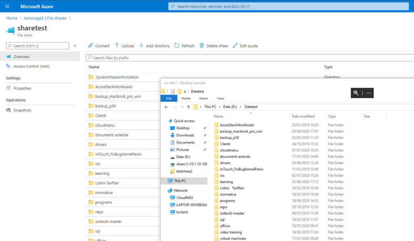The image size is (414, 241).
Task: Click the magnifier zoom icon in remote toolbar
Action: pos(356,93)
